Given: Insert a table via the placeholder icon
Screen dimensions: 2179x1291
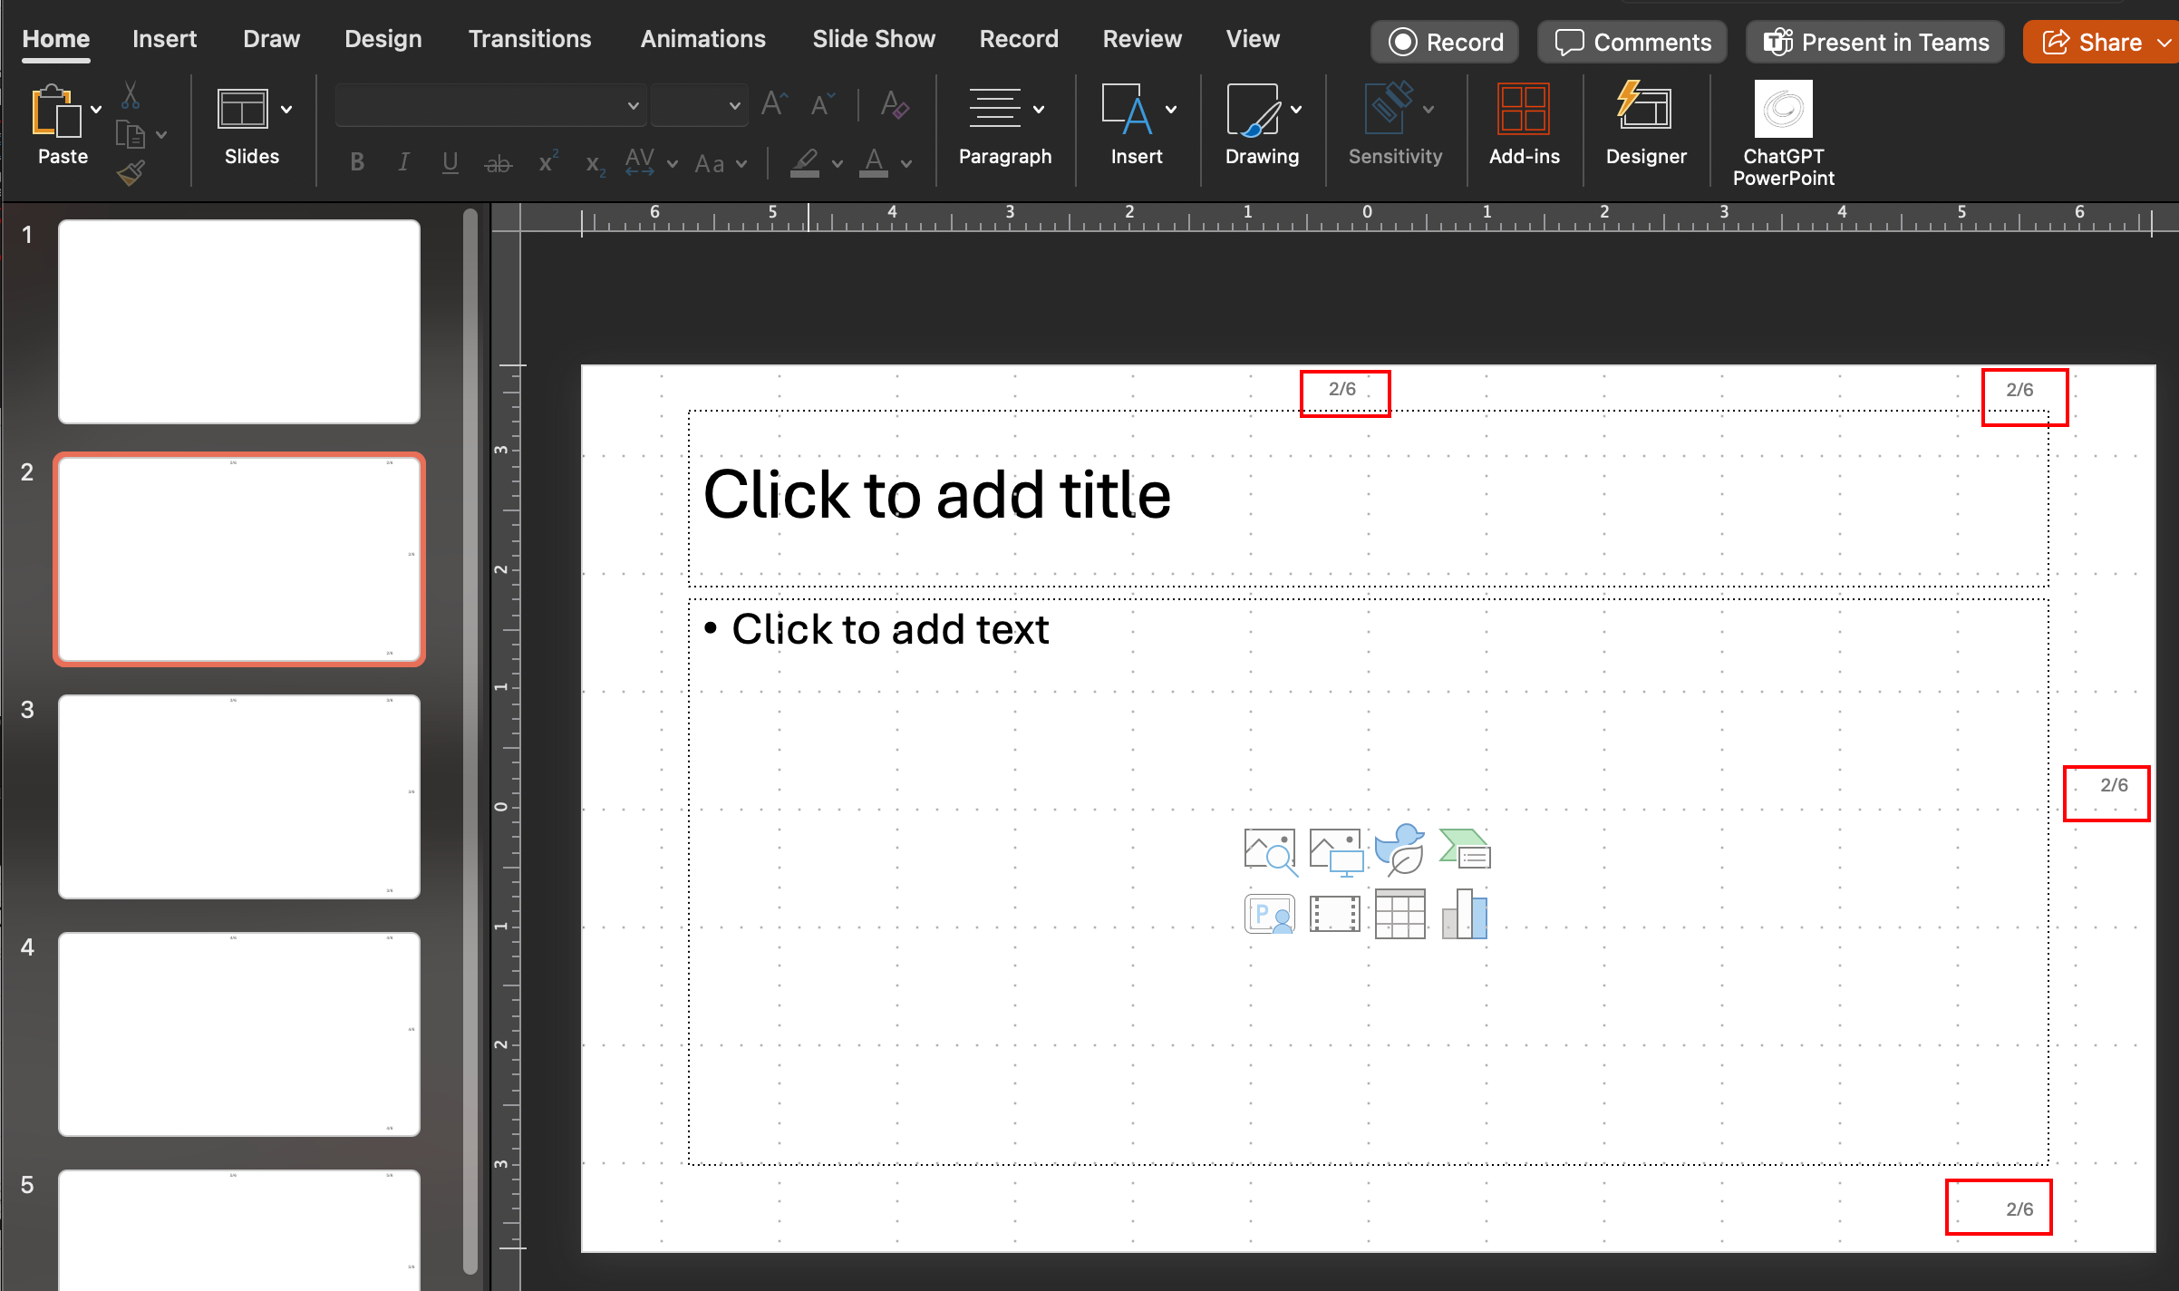Looking at the screenshot, I should click(1399, 914).
